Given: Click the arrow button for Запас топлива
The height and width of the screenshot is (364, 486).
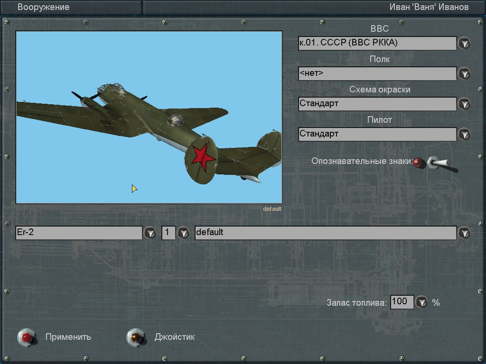Looking at the screenshot, I should click(x=421, y=302).
